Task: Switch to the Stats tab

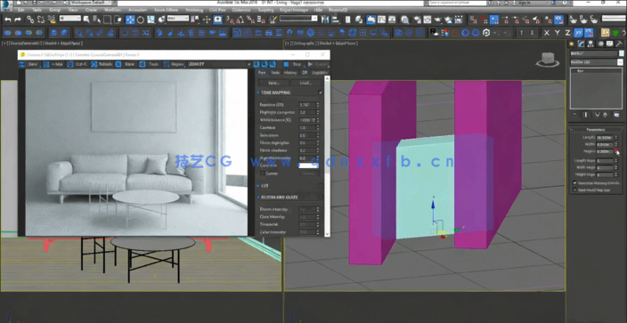Action: click(275, 73)
